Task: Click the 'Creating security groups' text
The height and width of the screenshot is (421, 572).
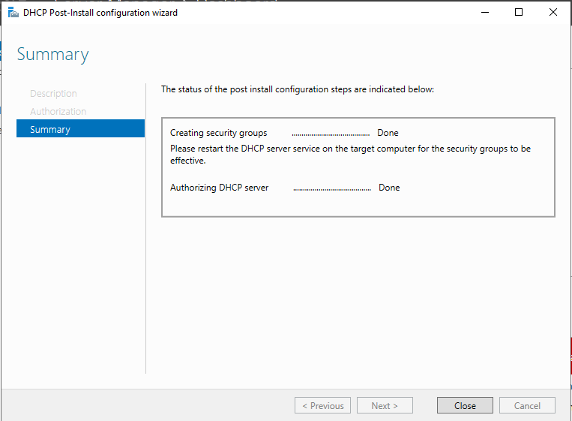Action: [x=218, y=133]
